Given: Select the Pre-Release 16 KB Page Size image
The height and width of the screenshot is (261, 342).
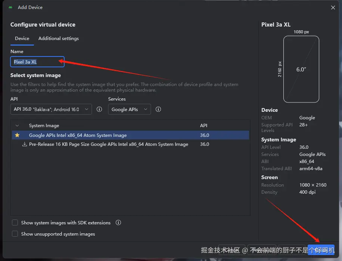Looking at the screenshot, I should [x=108, y=144].
